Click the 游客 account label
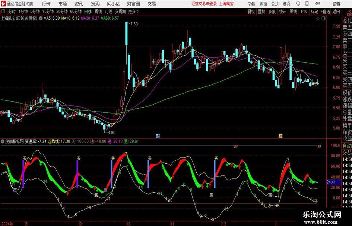 pos(336,4)
